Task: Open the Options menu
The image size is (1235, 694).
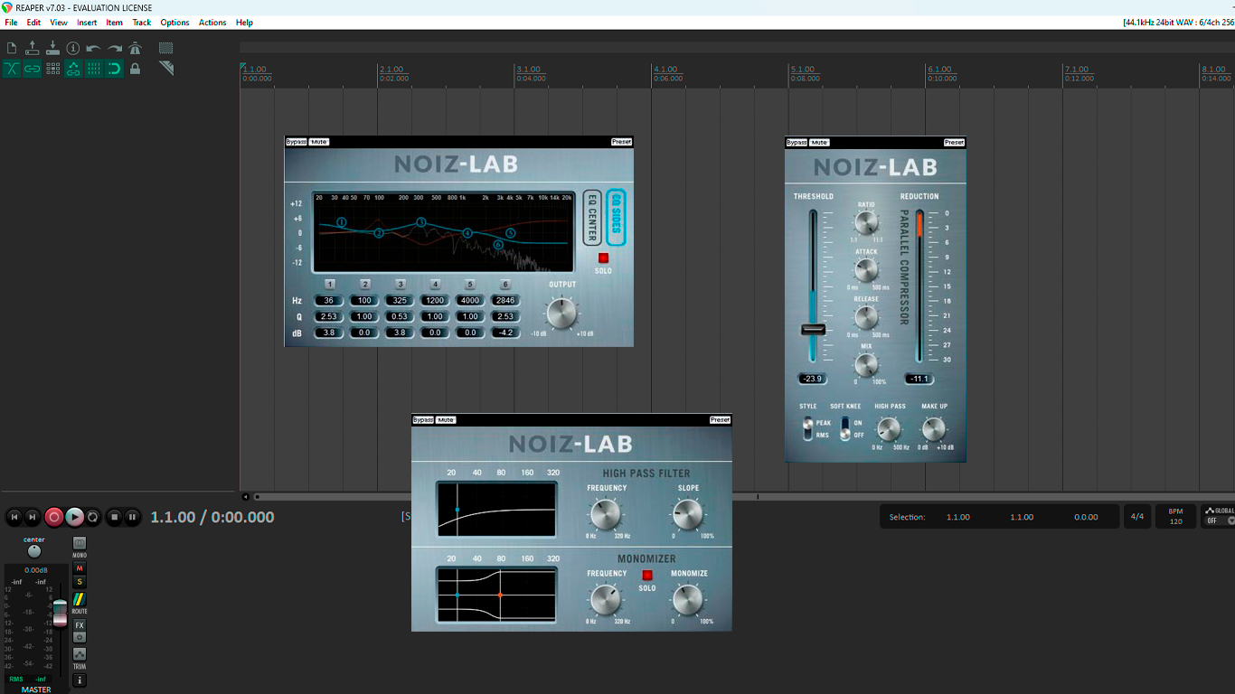Action: pos(174,23)
